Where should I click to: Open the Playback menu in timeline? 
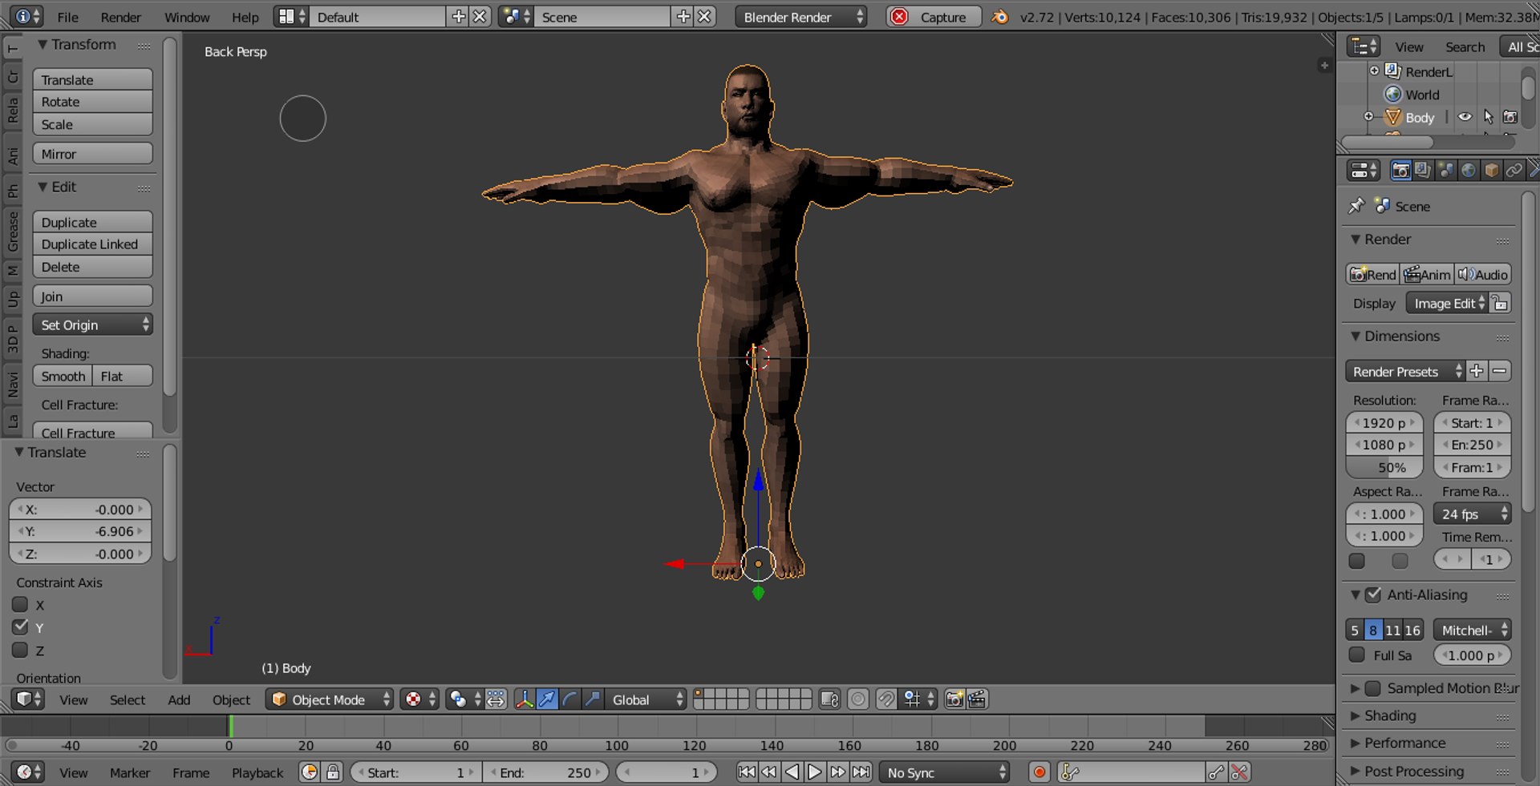[257, 772]
